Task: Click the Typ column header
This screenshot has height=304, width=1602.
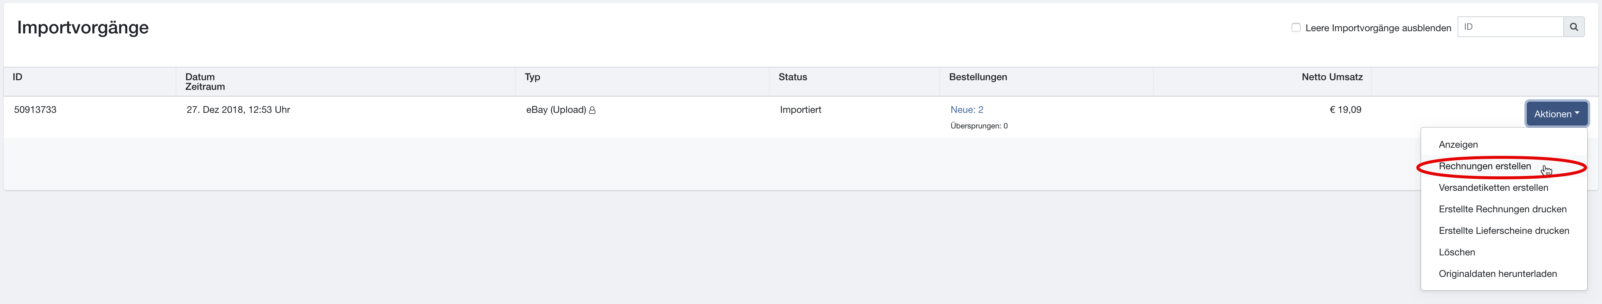Action: (x=532, y=77)
